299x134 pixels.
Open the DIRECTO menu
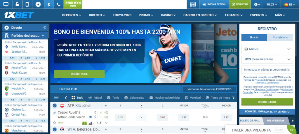pyautogui.click(x=97, y=15)
